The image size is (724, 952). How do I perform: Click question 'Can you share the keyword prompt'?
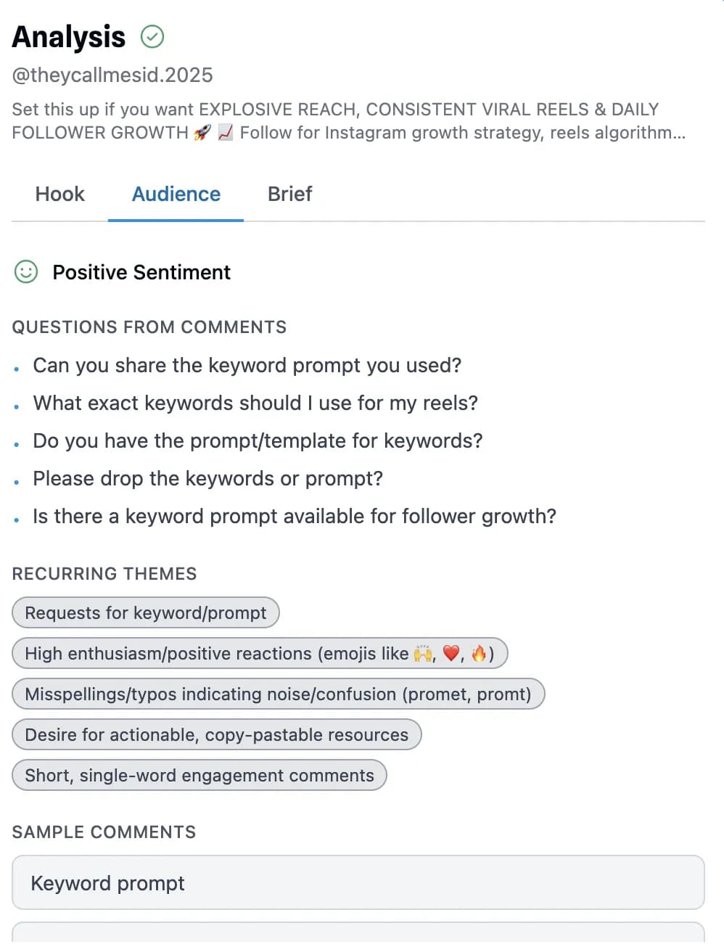coord(247,366)
